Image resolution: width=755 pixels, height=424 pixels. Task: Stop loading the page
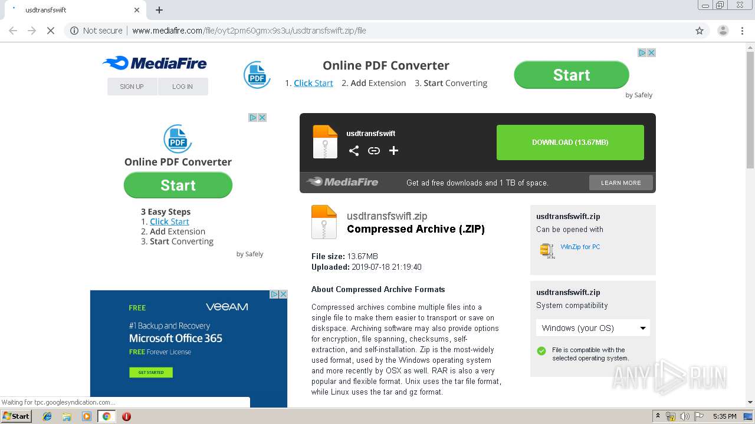pos(51,31)
